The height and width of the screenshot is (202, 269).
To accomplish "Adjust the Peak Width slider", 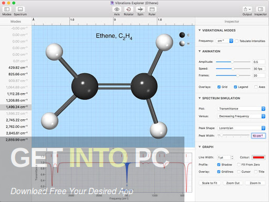I will point(222,136).
